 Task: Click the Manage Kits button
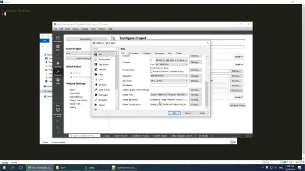(x=86, y=39)
